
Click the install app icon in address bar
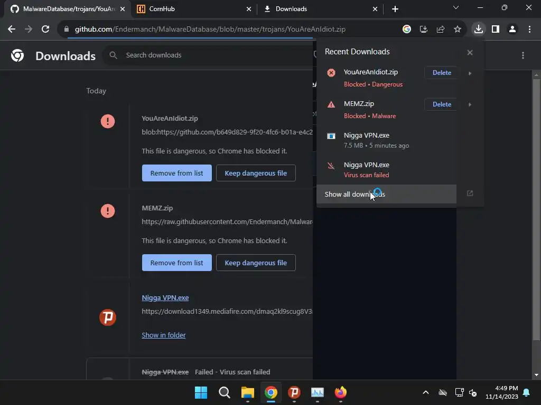click(x=423, y=30)
